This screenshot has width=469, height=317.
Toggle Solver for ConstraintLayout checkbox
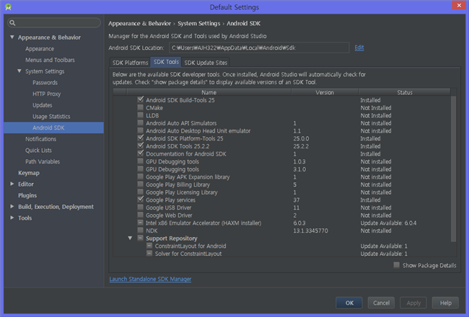pyautogui.click(x=149, y=254)
